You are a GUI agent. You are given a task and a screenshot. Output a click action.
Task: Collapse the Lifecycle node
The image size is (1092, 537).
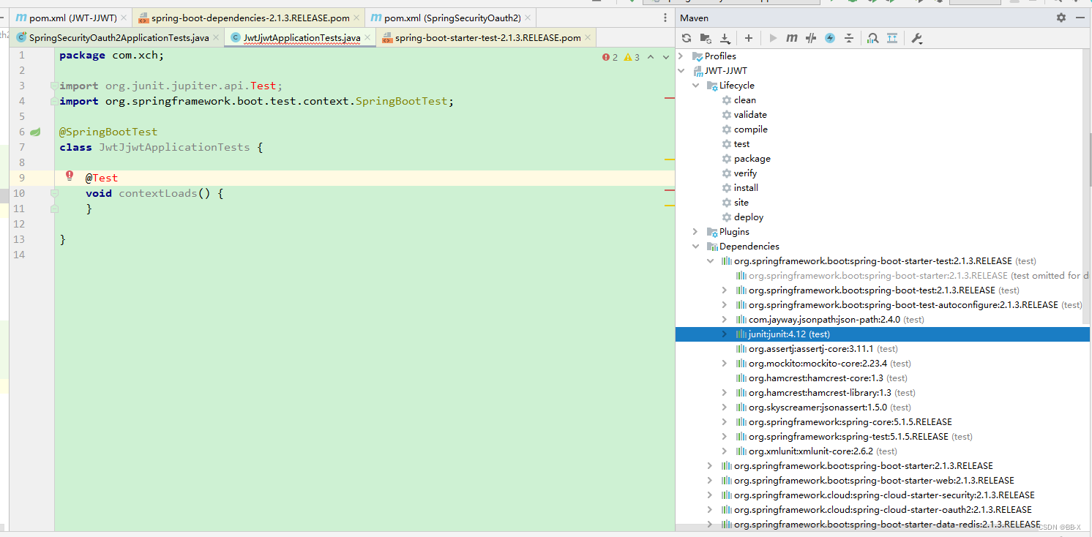point(696,86)
